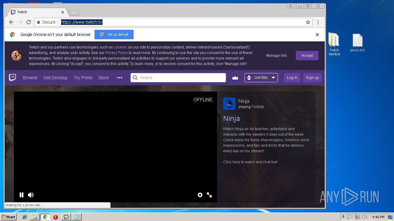Open the Prime crown icon
This screenshot has width=394, height=221.
point(235,78)
